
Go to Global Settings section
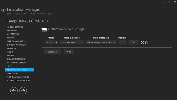(x=15, y=27)
